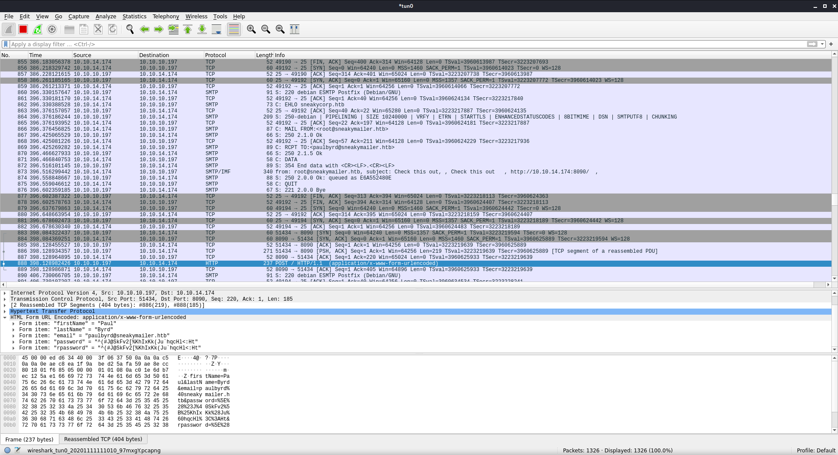The image size is (838, 455).
Task: Open expert information status indicator
Action: pyautogui.click(x=7, y=450)
